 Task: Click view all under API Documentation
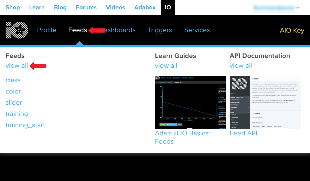coord(241,65)
